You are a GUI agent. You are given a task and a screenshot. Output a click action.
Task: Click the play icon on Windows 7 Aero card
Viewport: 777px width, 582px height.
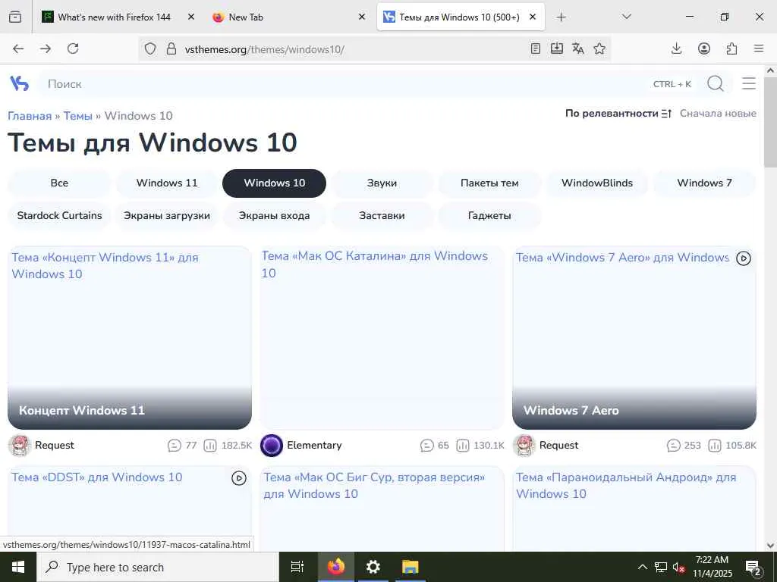coord(744,258)
